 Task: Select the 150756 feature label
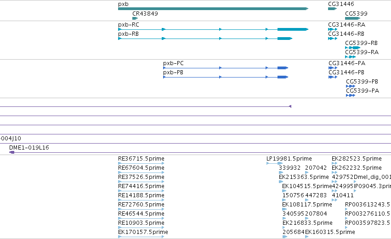(x=293, y=195)
